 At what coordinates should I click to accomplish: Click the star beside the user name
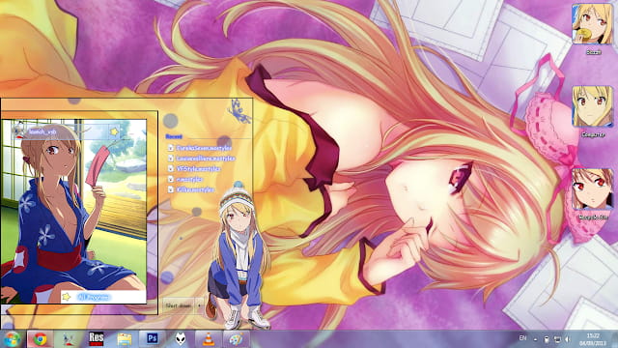tap(114, 131)
